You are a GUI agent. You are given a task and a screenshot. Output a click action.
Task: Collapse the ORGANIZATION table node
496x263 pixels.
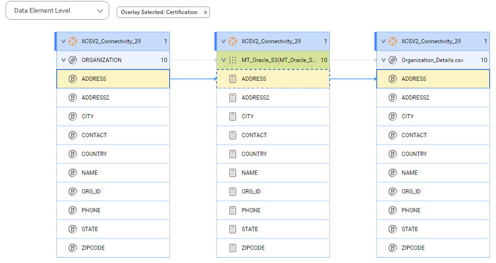coord(64,60)
